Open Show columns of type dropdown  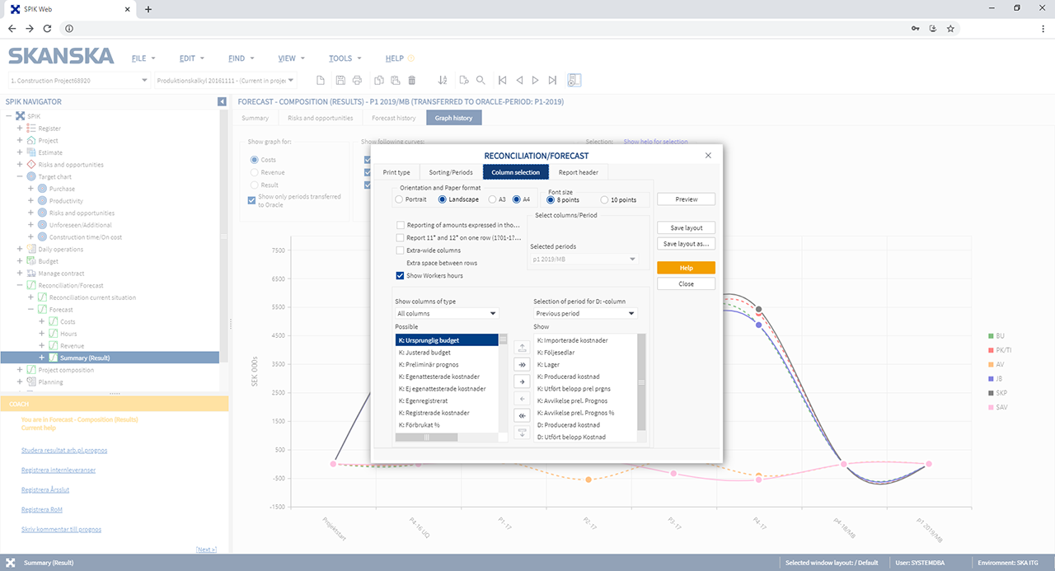pos(447,313)
